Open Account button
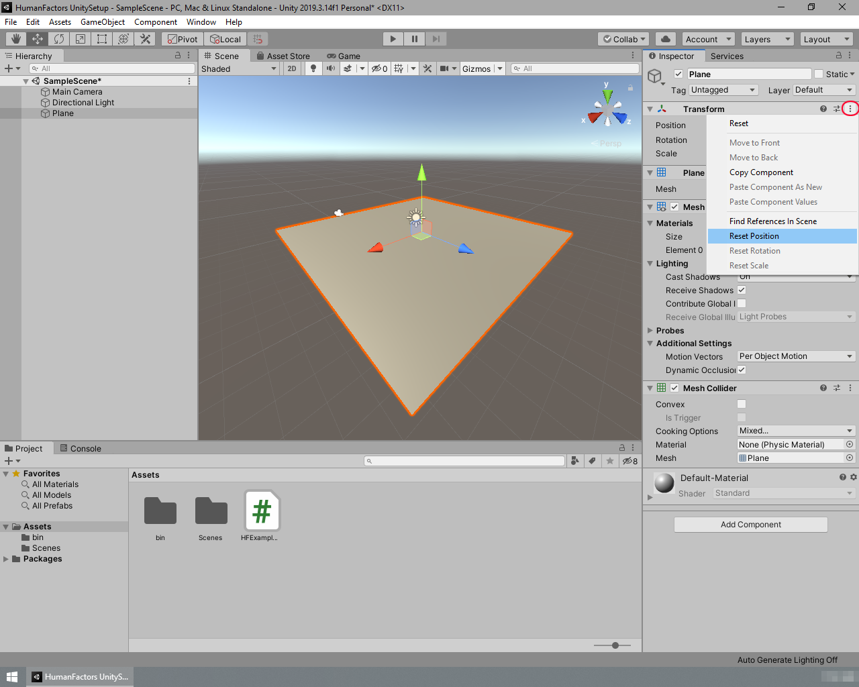Image resolution: width=859 pixels, height=687 pixels. pyautogui.click(x=708, y=39)
